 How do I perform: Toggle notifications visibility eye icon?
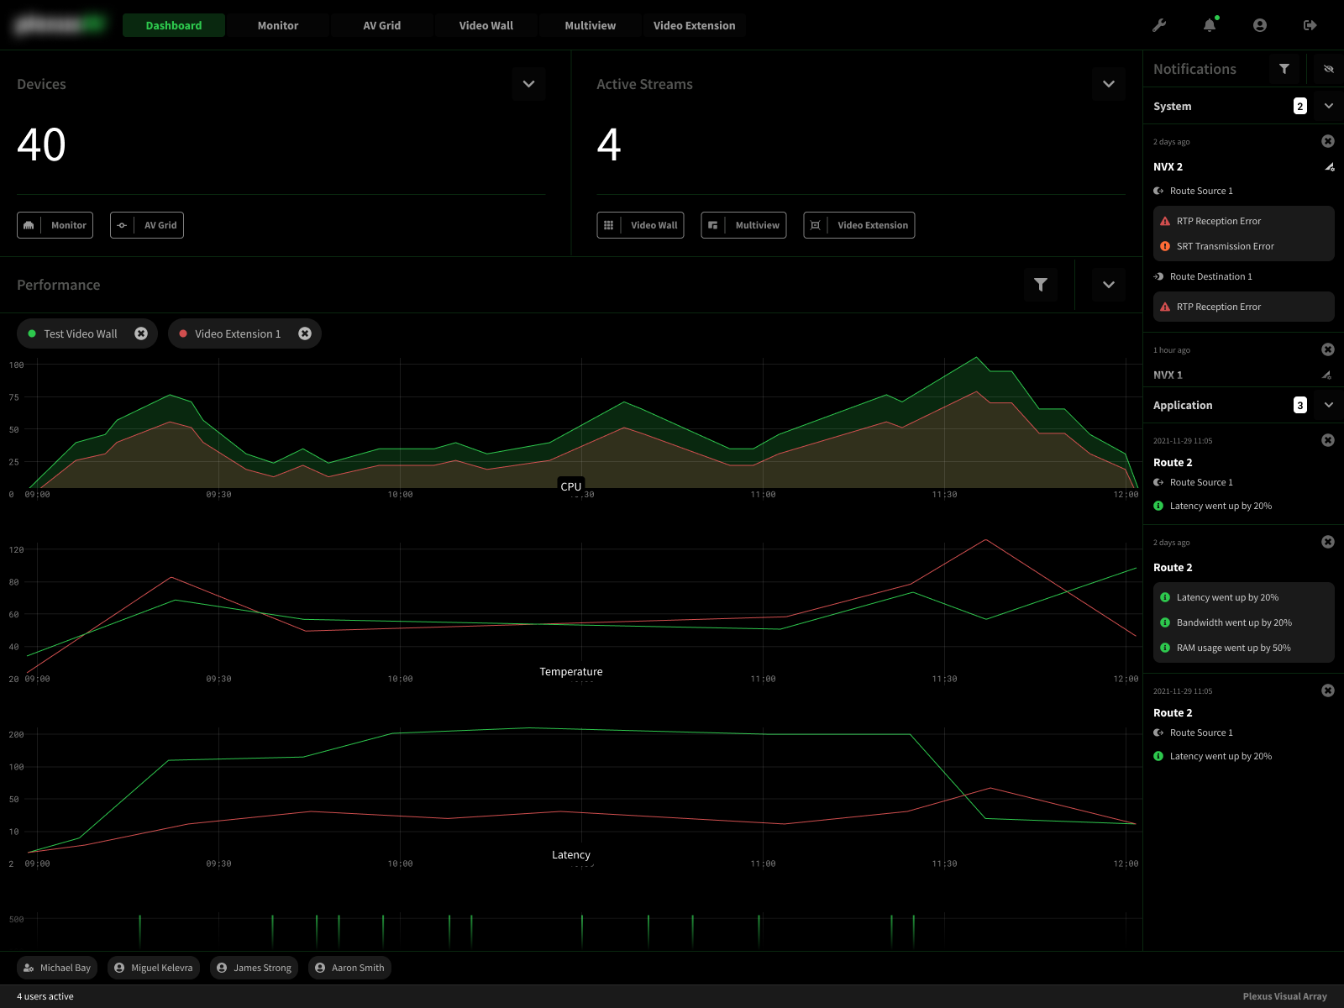(x=1328, y=69)
